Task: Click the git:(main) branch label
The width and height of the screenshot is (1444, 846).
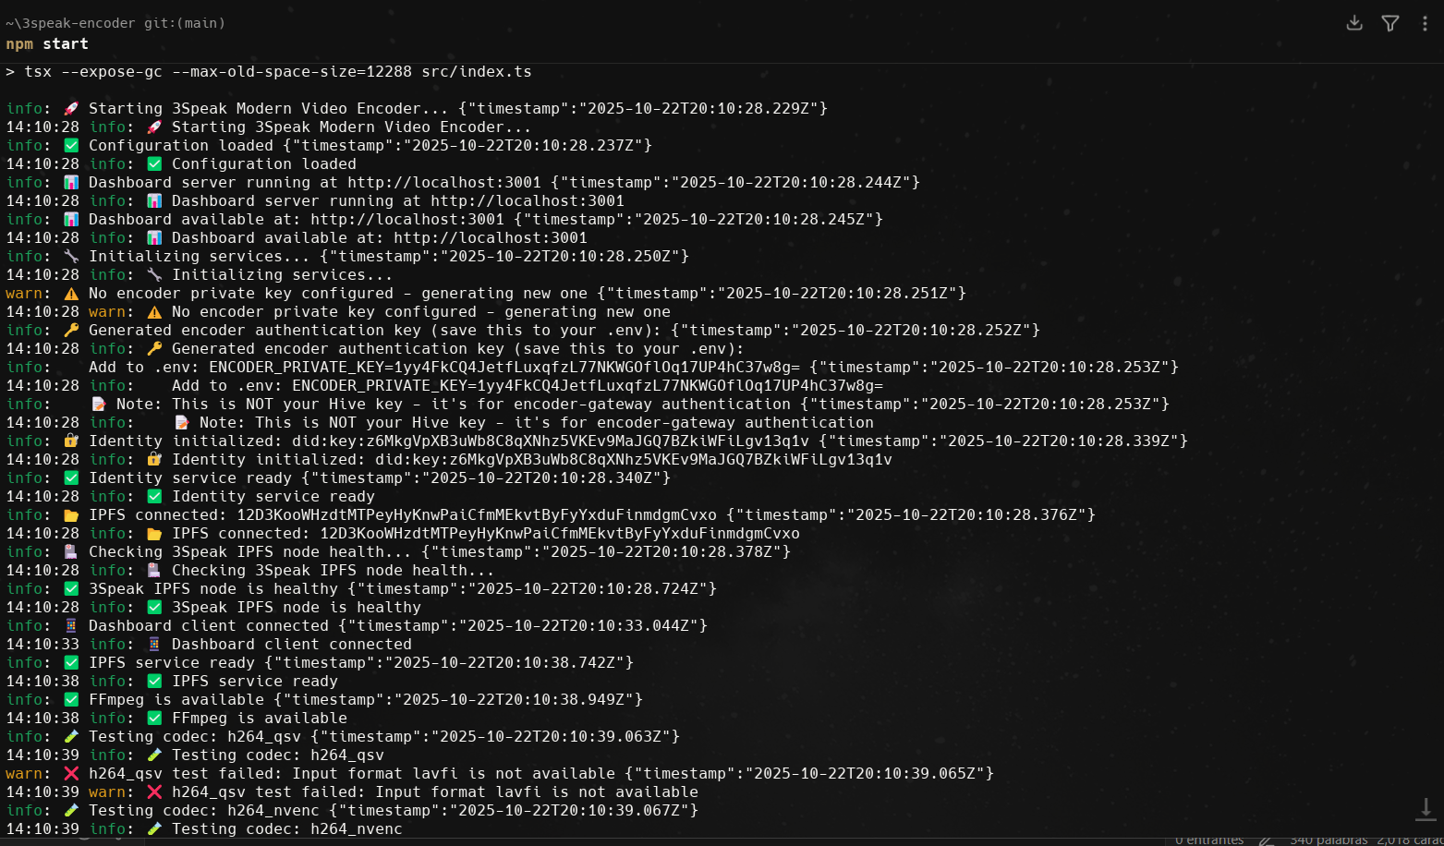Action: [184, 23]
